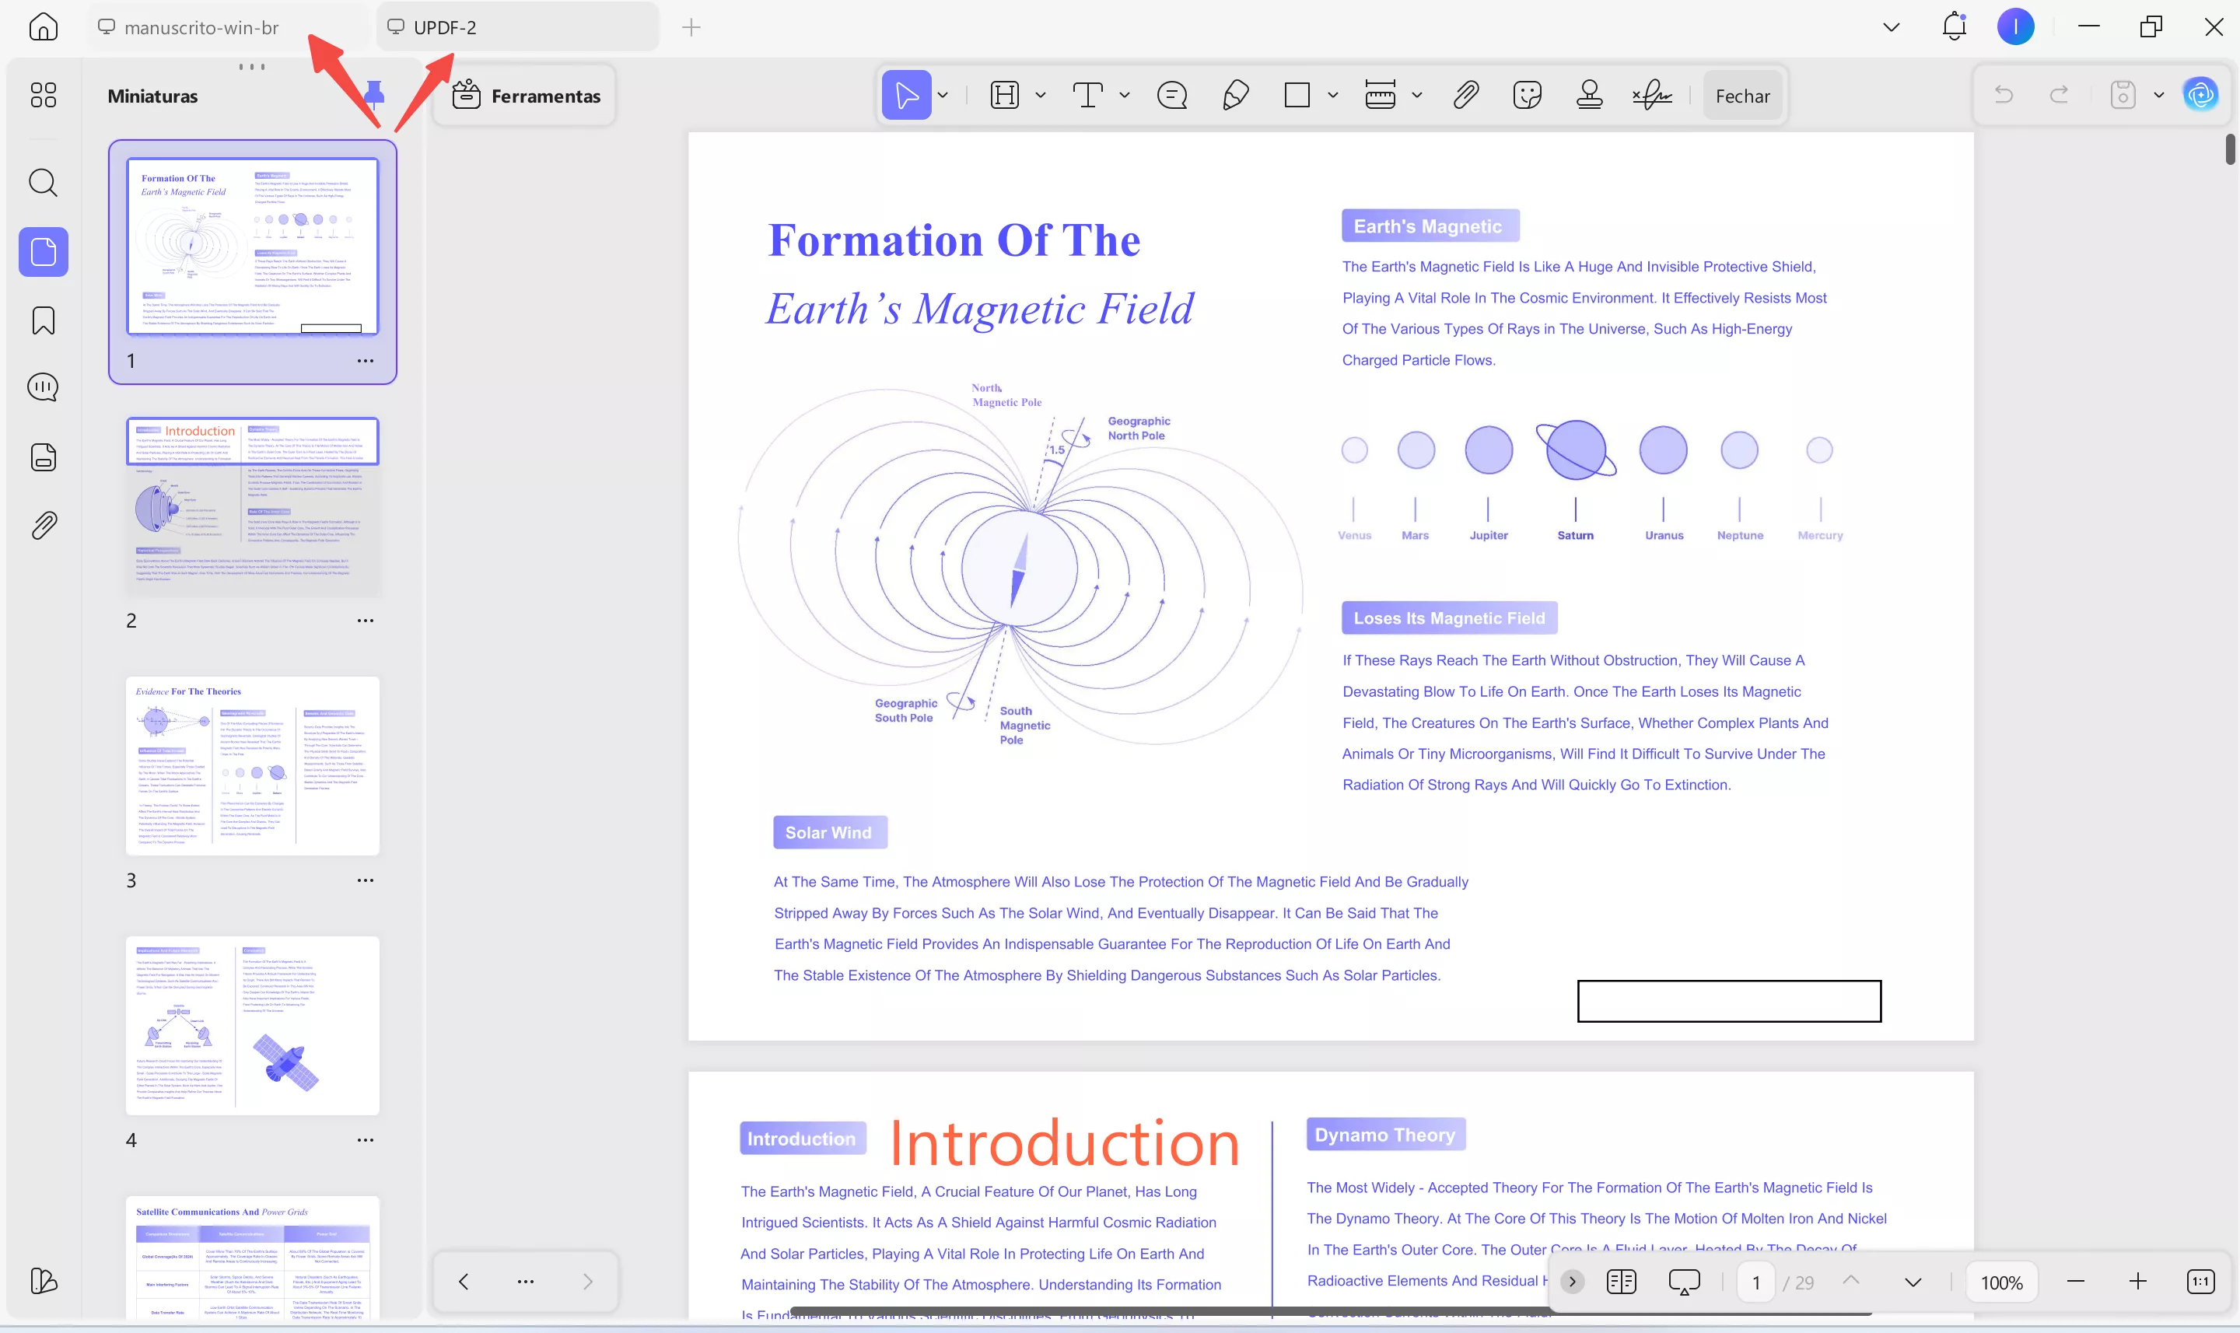The width and height of the screenshot is (2240, 1333).
Task: Open the zoom level 100% dropdown
Action: [2001, 1282]
